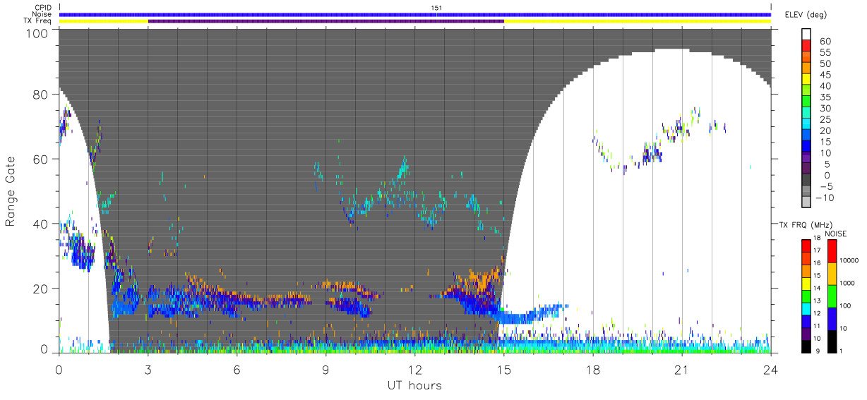The width and height of the screenshot is (867, 400).
Task: Click the "3" tick on the UT hours axis
Action: click(x=148, y=369)
